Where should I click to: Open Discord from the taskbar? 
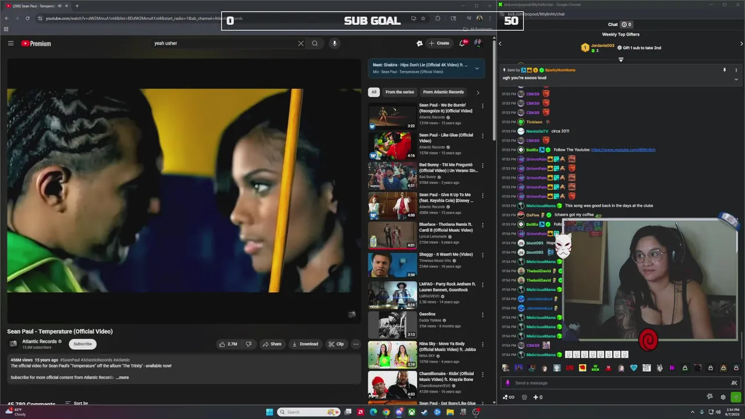click(x=399, y=412)
